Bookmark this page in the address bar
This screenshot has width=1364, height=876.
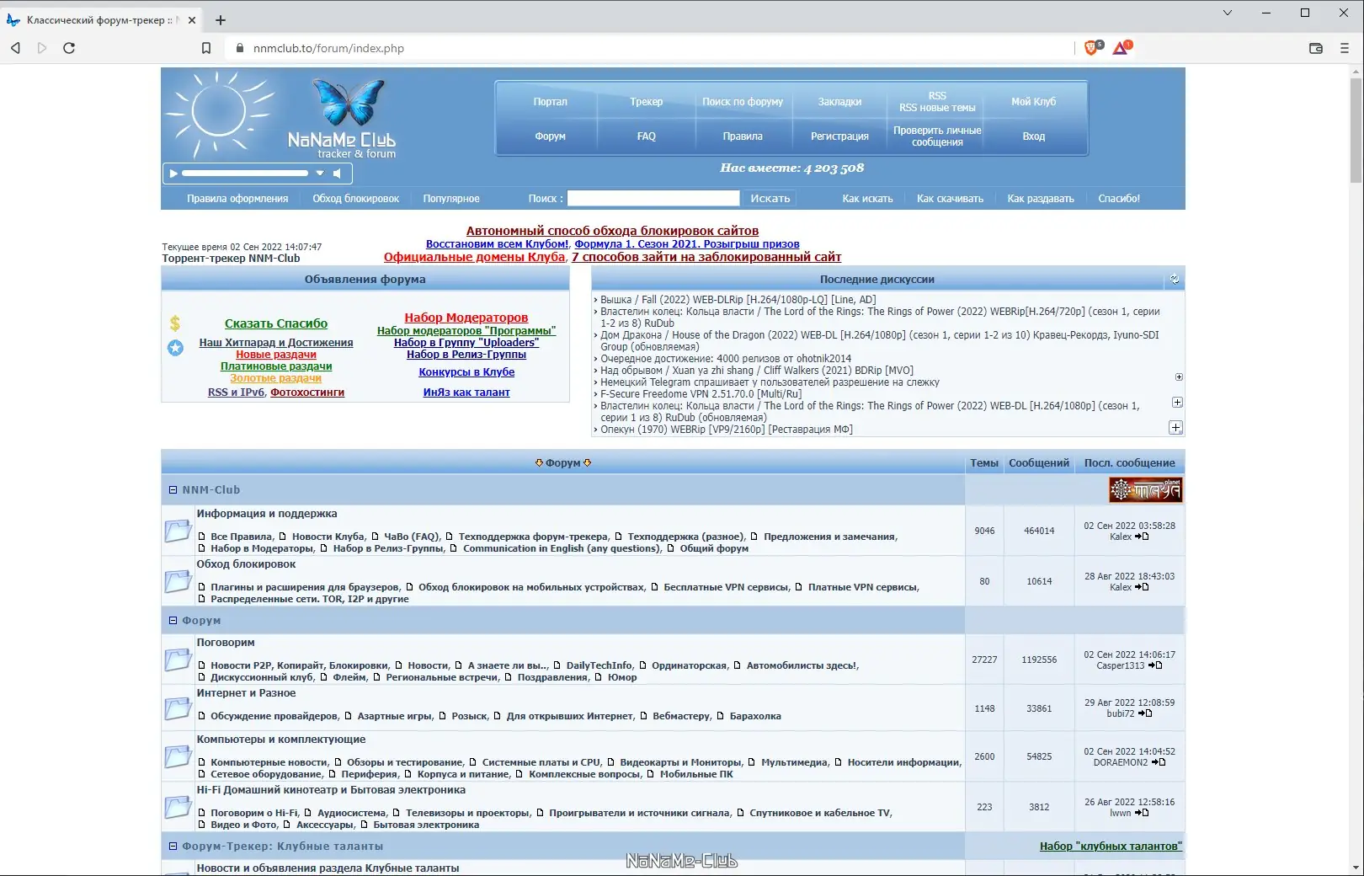pyautogui.click(x=206, y=48)
